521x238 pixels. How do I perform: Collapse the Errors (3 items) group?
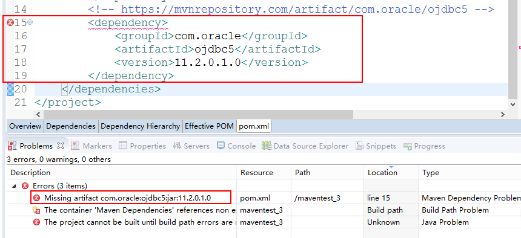coord(15,186)
